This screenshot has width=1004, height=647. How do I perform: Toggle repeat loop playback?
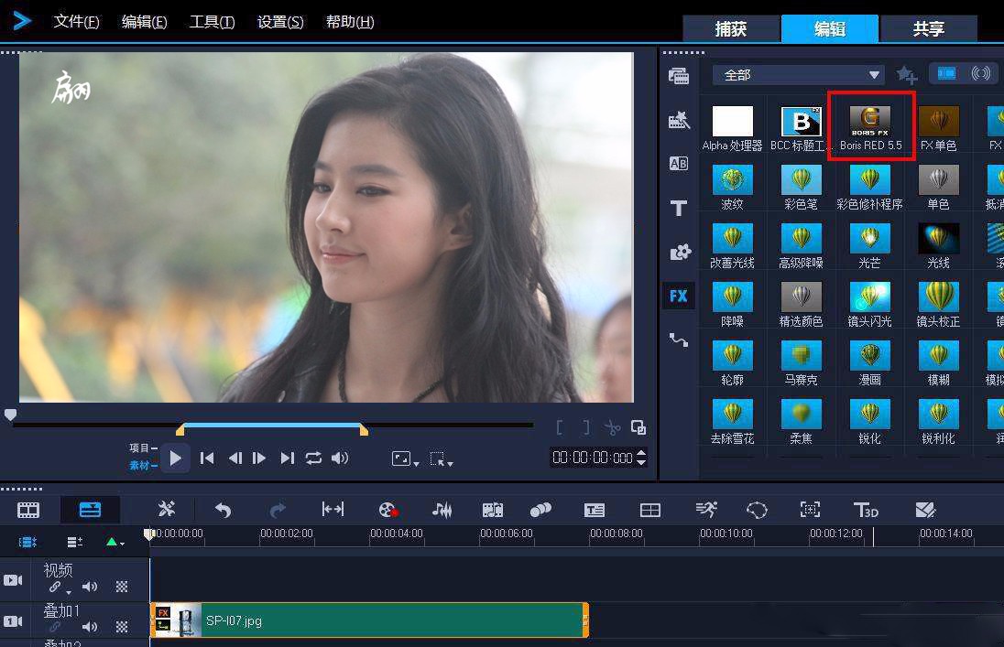(x=313, y=458)
